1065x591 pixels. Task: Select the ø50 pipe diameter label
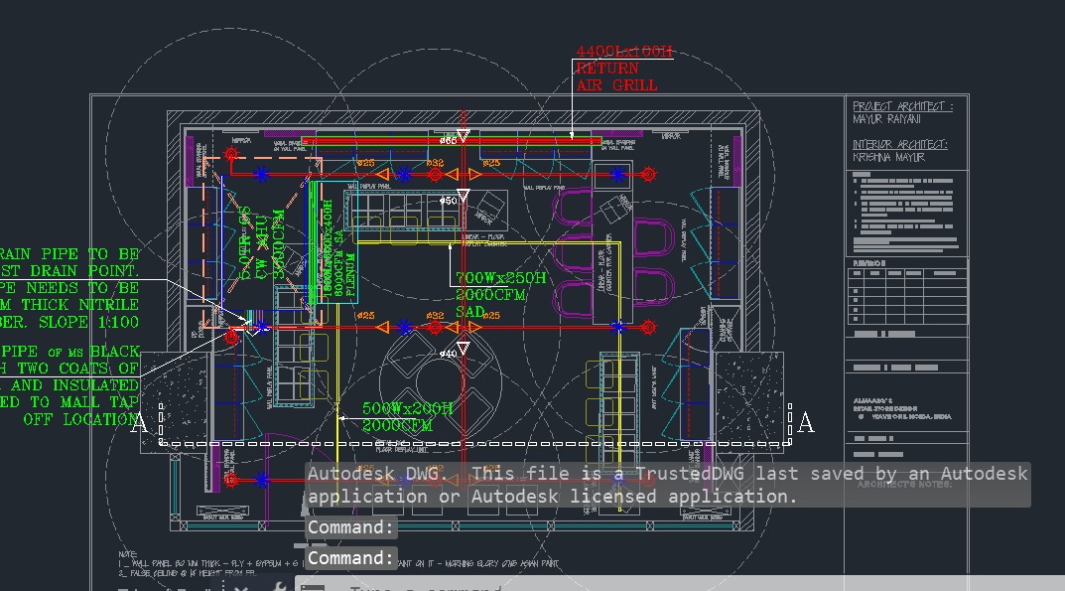(x=449, y=200)
